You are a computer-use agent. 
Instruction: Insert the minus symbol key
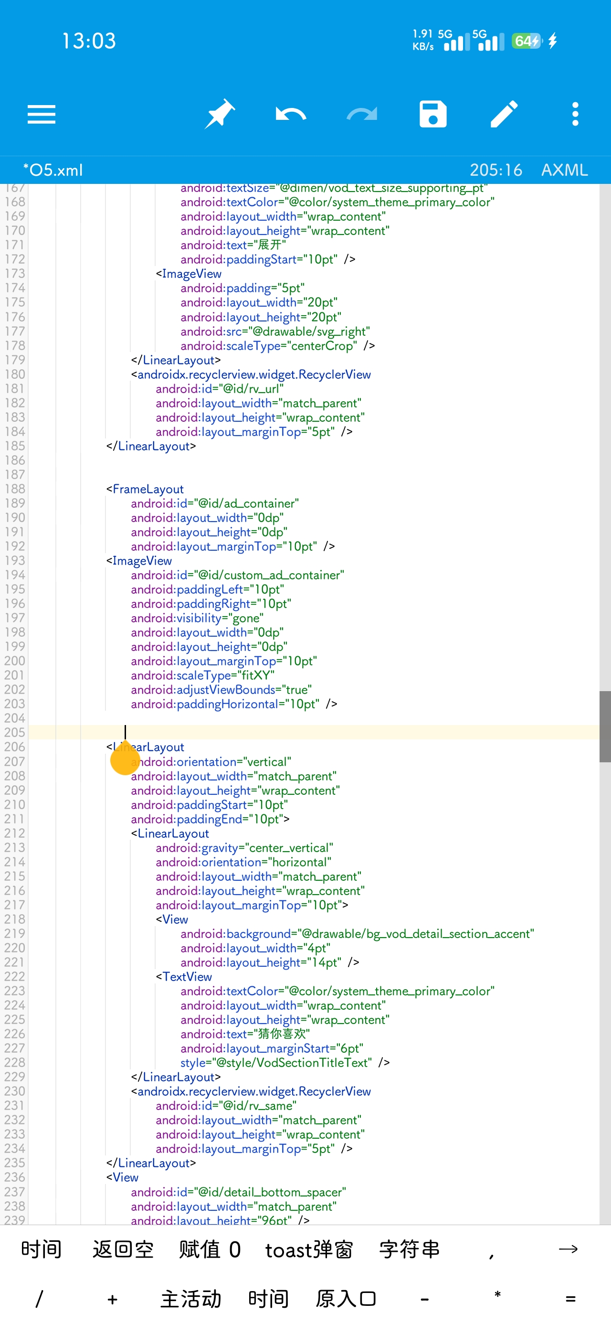(424, 1299)
